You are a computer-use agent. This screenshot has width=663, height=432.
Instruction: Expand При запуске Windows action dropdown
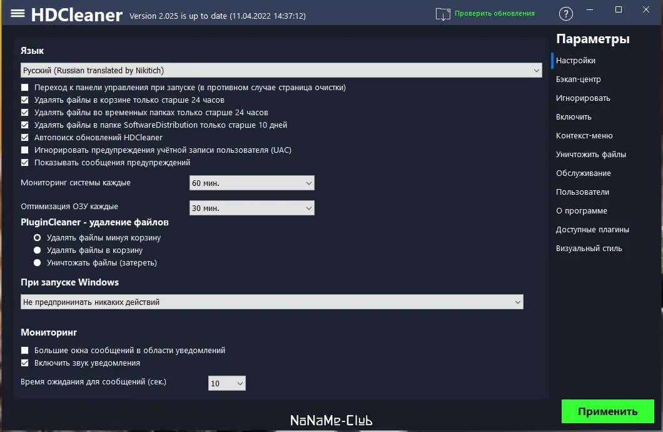(x=272, y=302)
